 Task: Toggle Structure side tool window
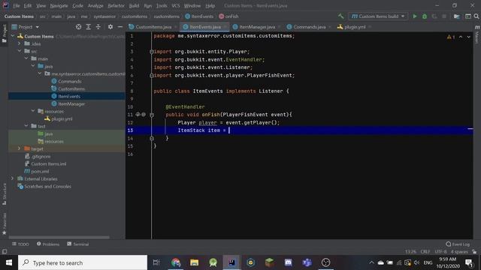[x=5, y=194]
